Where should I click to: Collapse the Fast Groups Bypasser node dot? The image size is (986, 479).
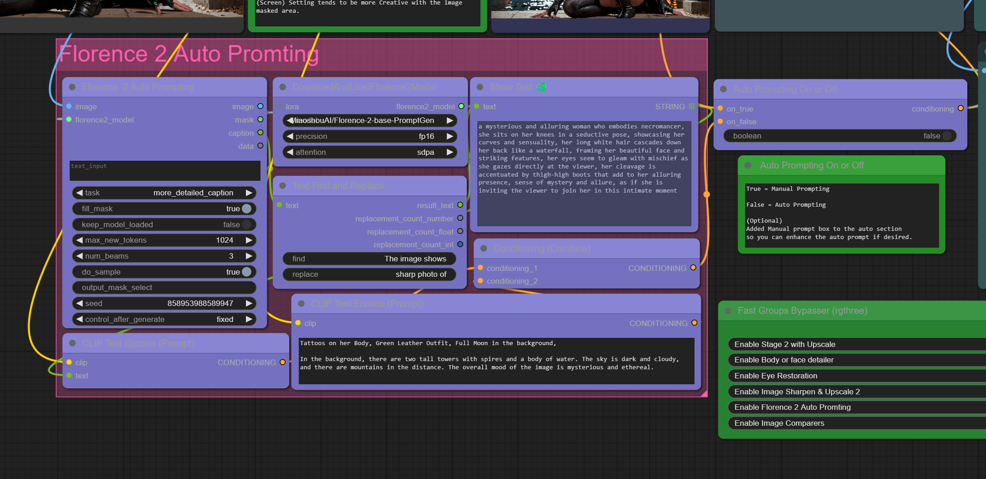click(x=728, y=311)
